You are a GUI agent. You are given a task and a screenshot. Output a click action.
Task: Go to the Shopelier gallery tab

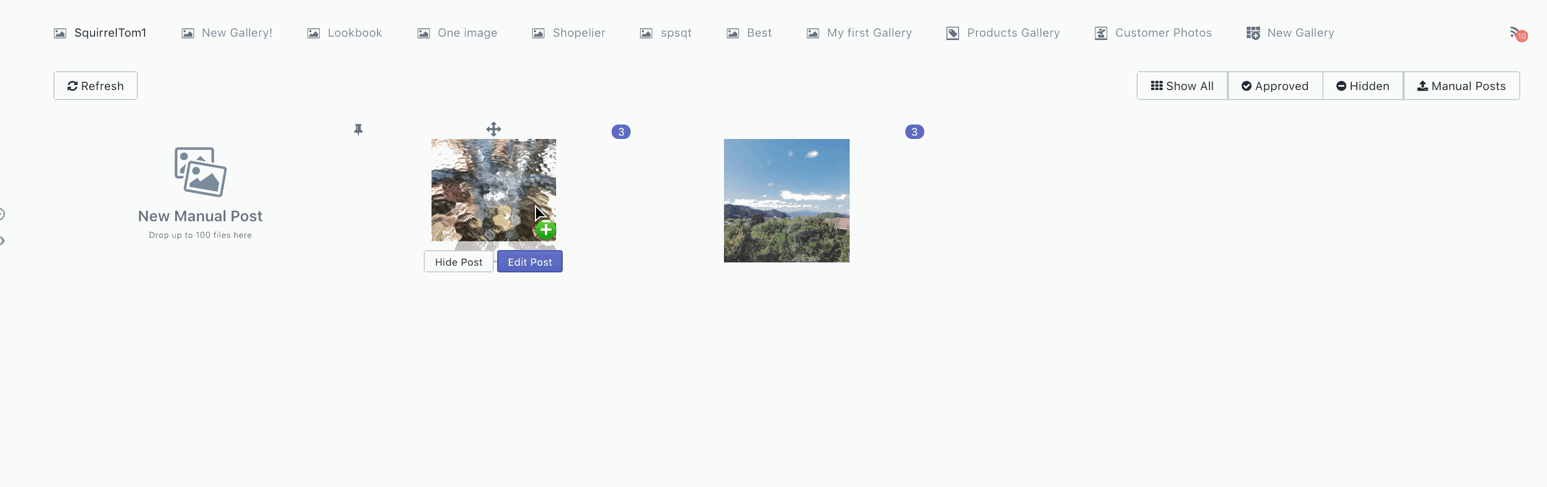click(x=569, y=33)
